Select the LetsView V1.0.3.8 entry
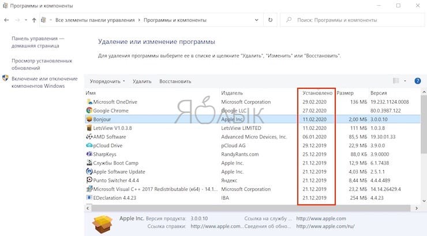The height and width of the screenshot is (236, 427). tap(112, 128)
